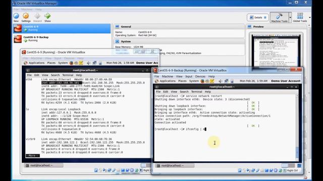323x181 pixels.
Task: Open Machine menu in VirtualBox Manager
Action: click(x=27, y=10)
